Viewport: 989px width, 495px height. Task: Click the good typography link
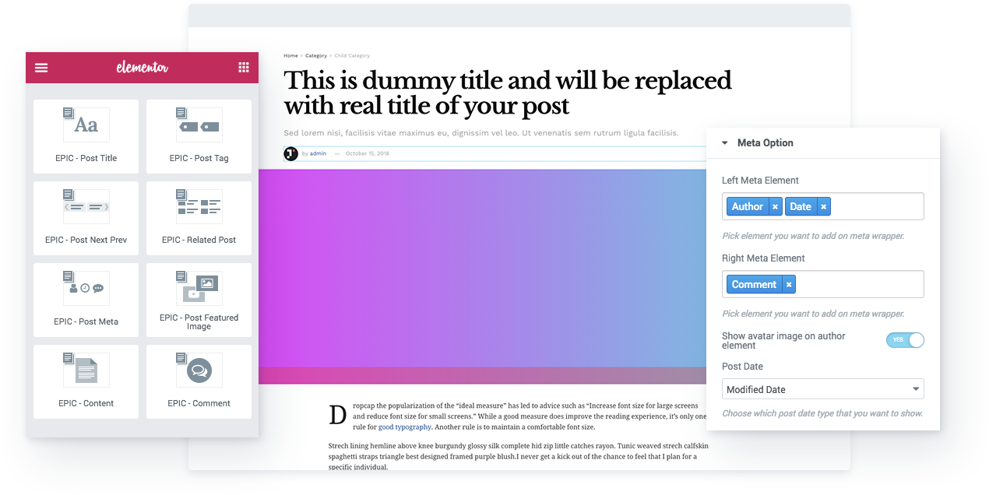click(404, 427)
